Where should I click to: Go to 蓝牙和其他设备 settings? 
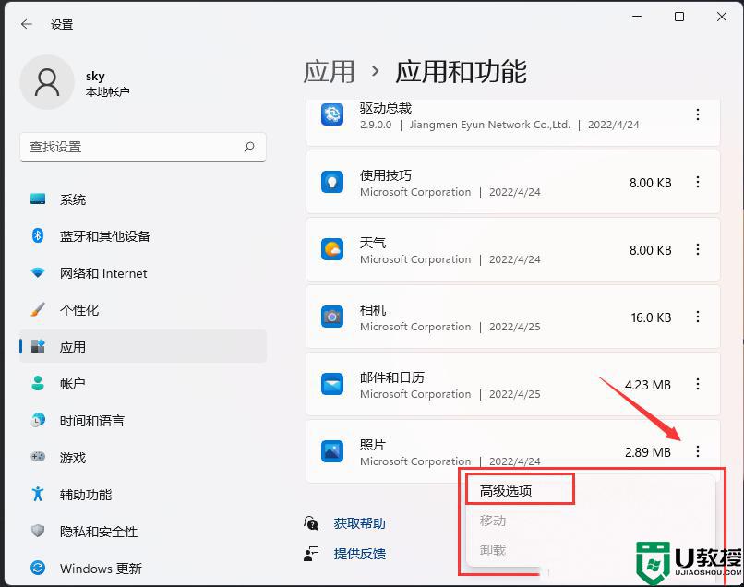(x=104, y=236)
